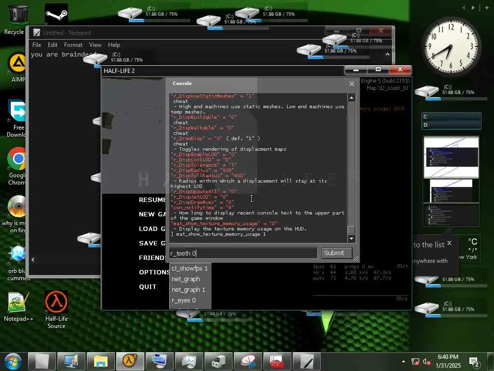Open the Notepad Edit menu
The width and height of the screenshot is (494, 371).
click(52, 45)
